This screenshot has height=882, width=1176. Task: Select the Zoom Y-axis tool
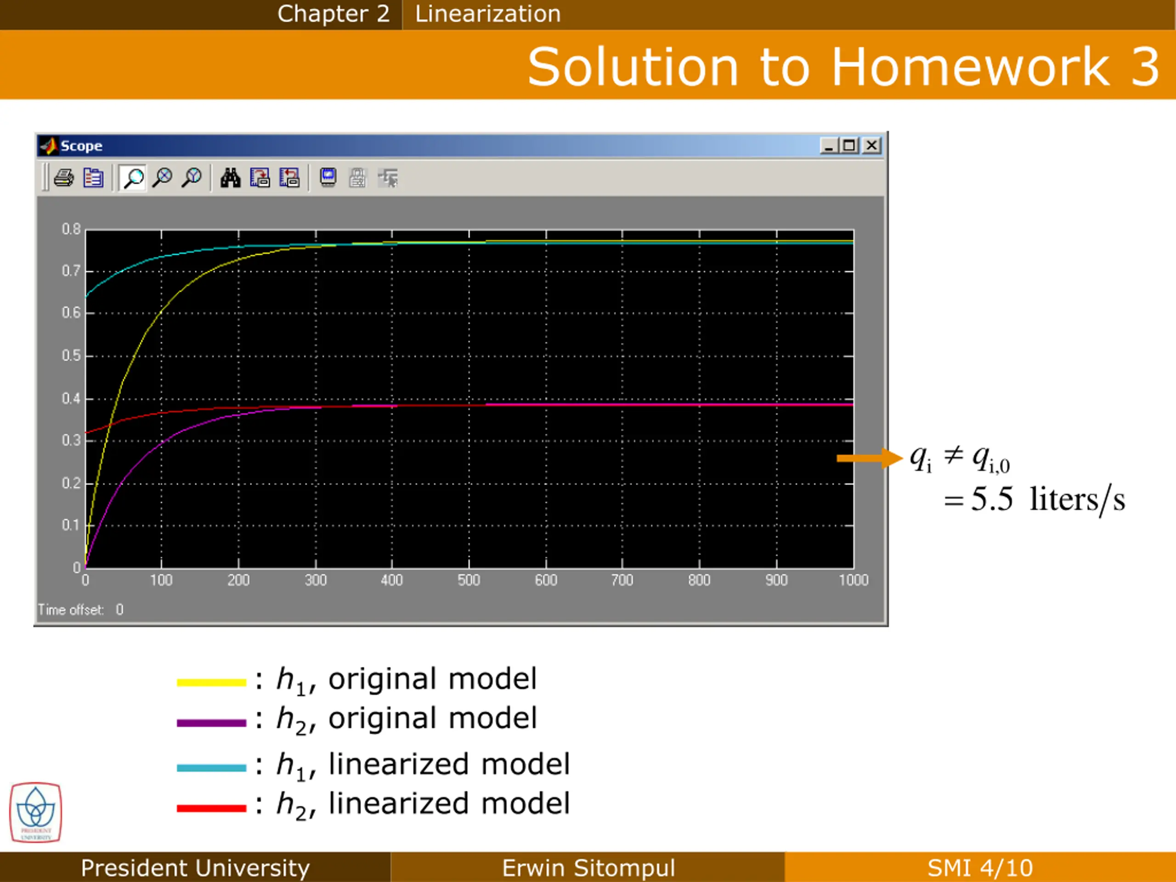pos(192,178)
